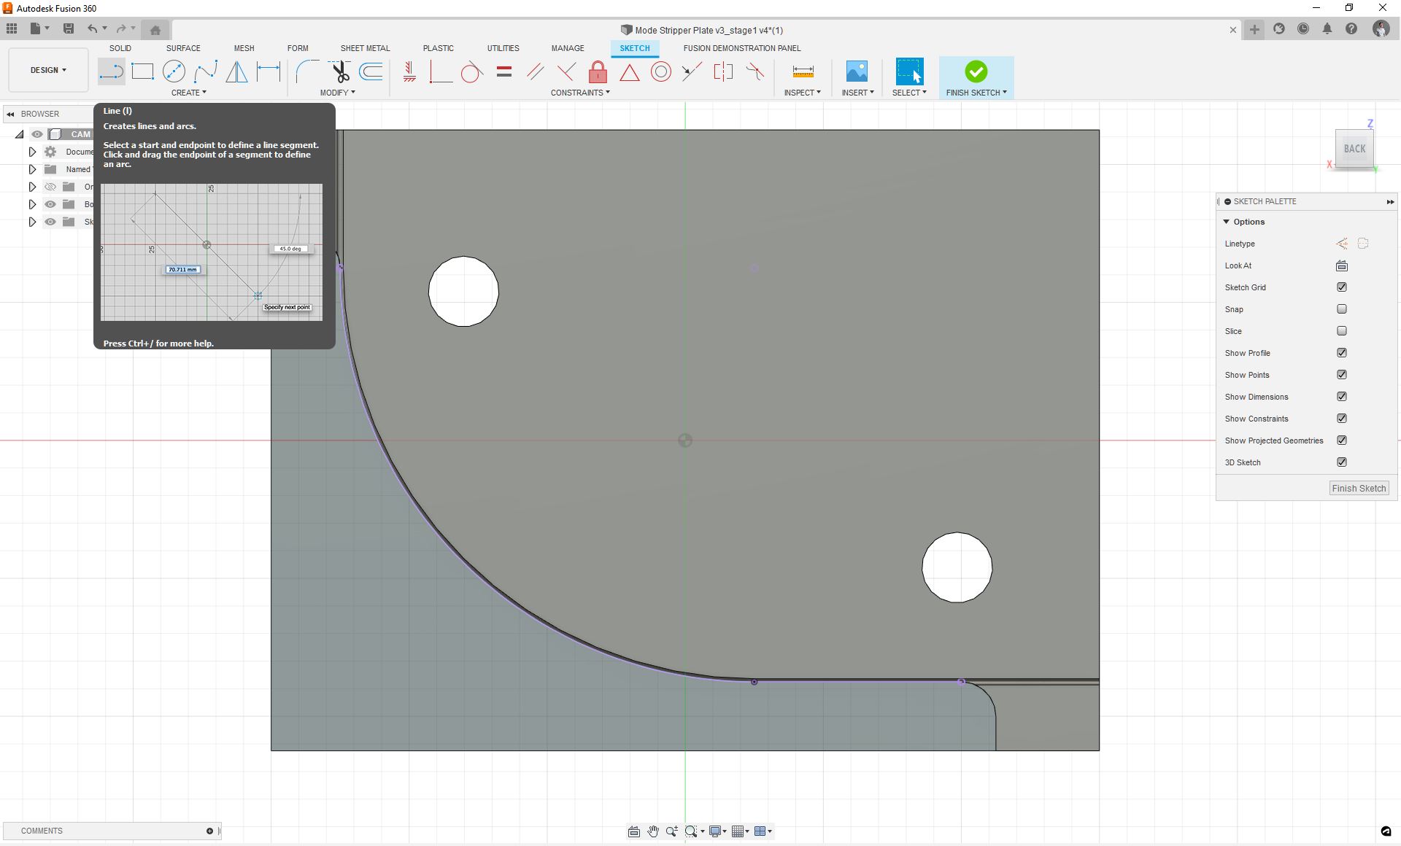
Task: Select the Trim scissors tool
Action: click(340, 71)
